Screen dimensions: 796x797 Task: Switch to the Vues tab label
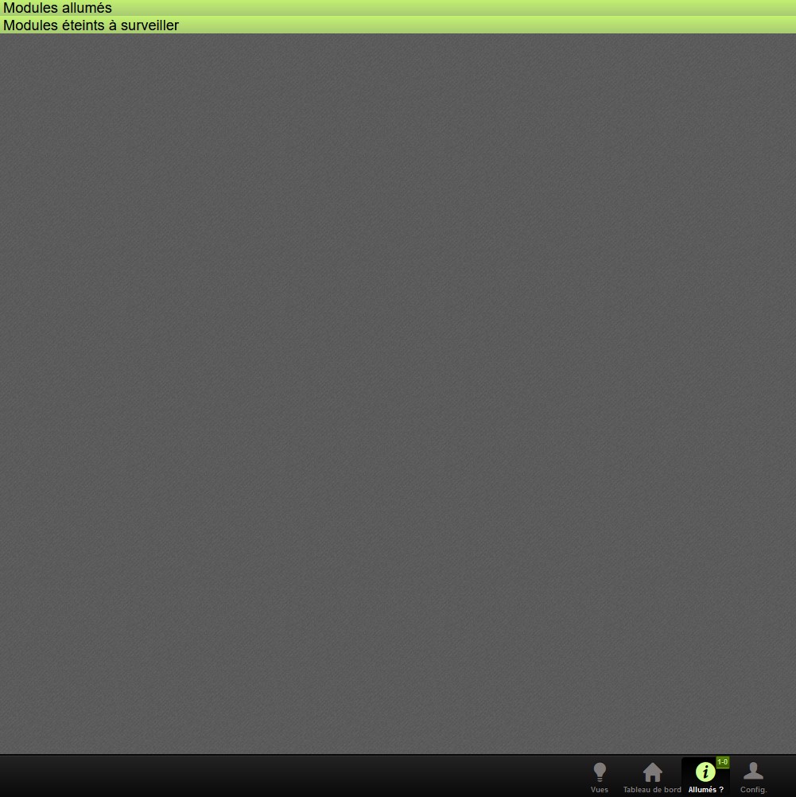pyautogui.click(x=600, y=790)
